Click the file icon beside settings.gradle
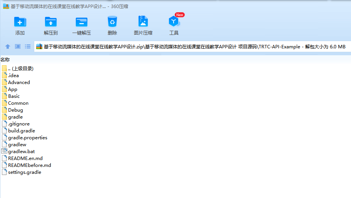 click(4, 172)
